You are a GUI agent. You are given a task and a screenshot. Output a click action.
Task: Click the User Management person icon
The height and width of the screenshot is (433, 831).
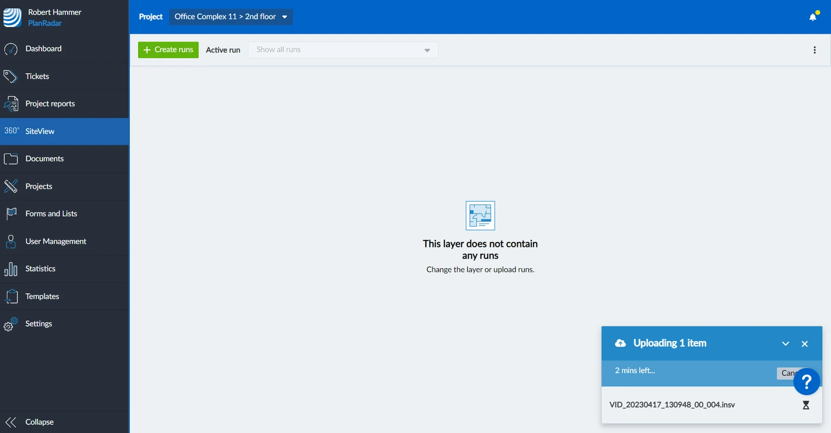(11, 241)
